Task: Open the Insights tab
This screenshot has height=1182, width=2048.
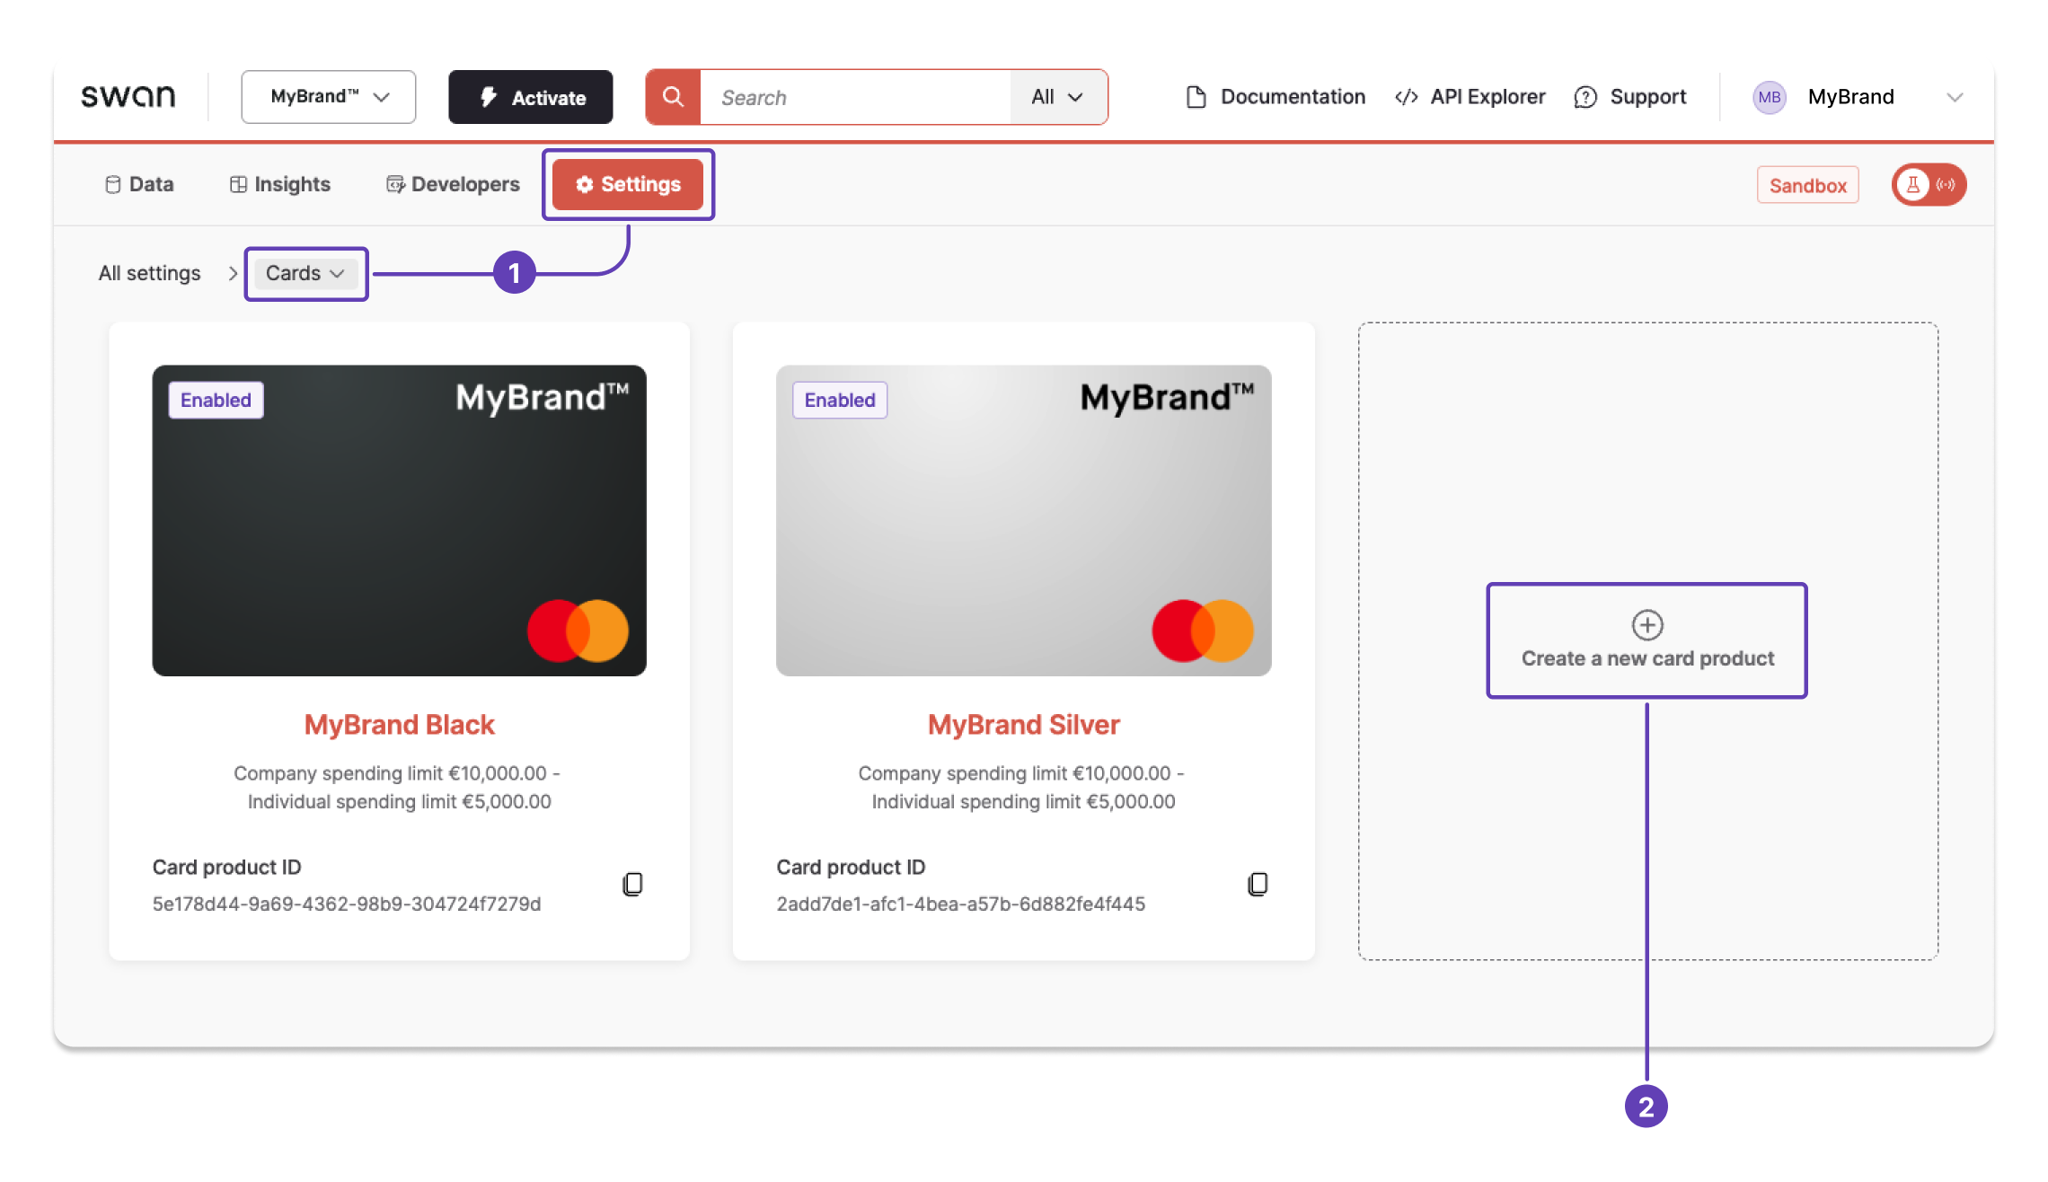Action: [278, 184]
